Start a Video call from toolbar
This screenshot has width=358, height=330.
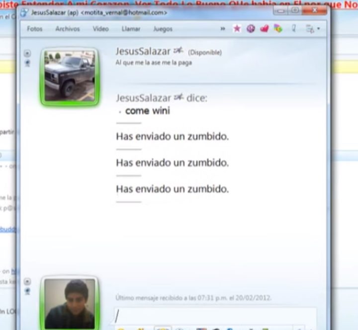[x=100, y=29]
